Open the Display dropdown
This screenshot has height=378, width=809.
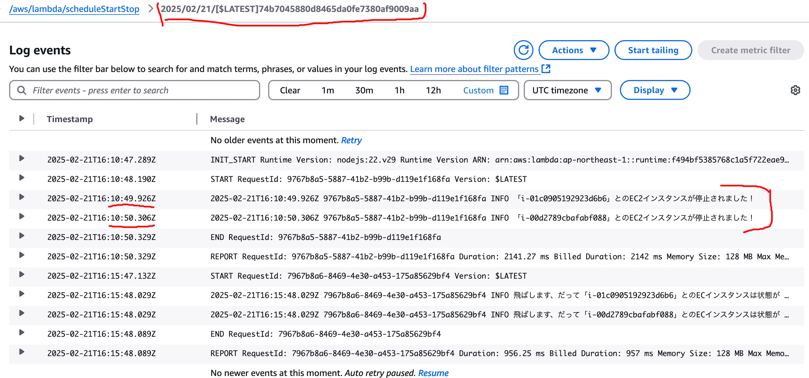coord(655,90)
